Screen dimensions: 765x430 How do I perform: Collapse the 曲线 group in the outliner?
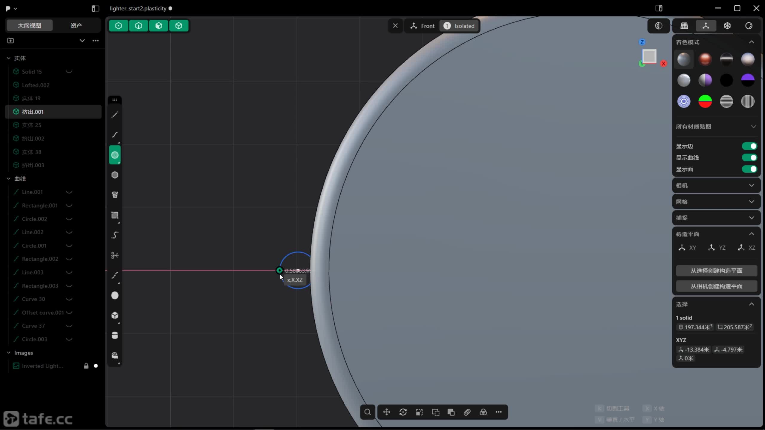tap(9, 179)
